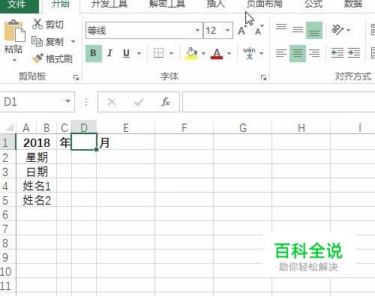The height and width of the screenshot is (296, 375).
Task: Apply yellow fill color bucket
Action: coord(191,53)
